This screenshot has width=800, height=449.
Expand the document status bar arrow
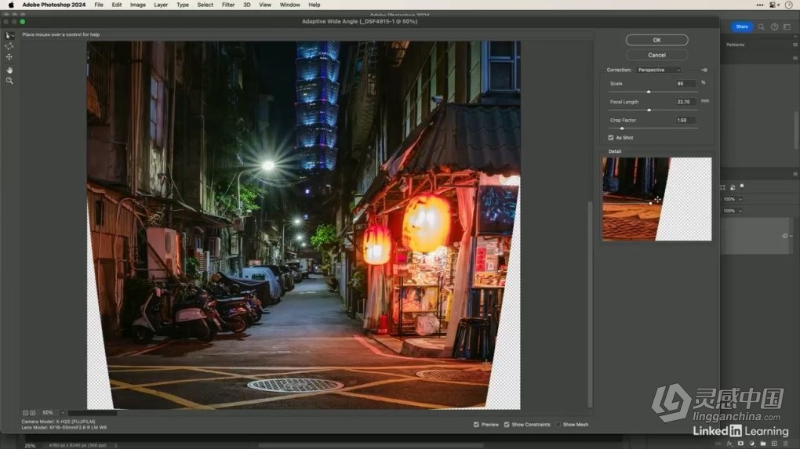click(x=116, y=445)
